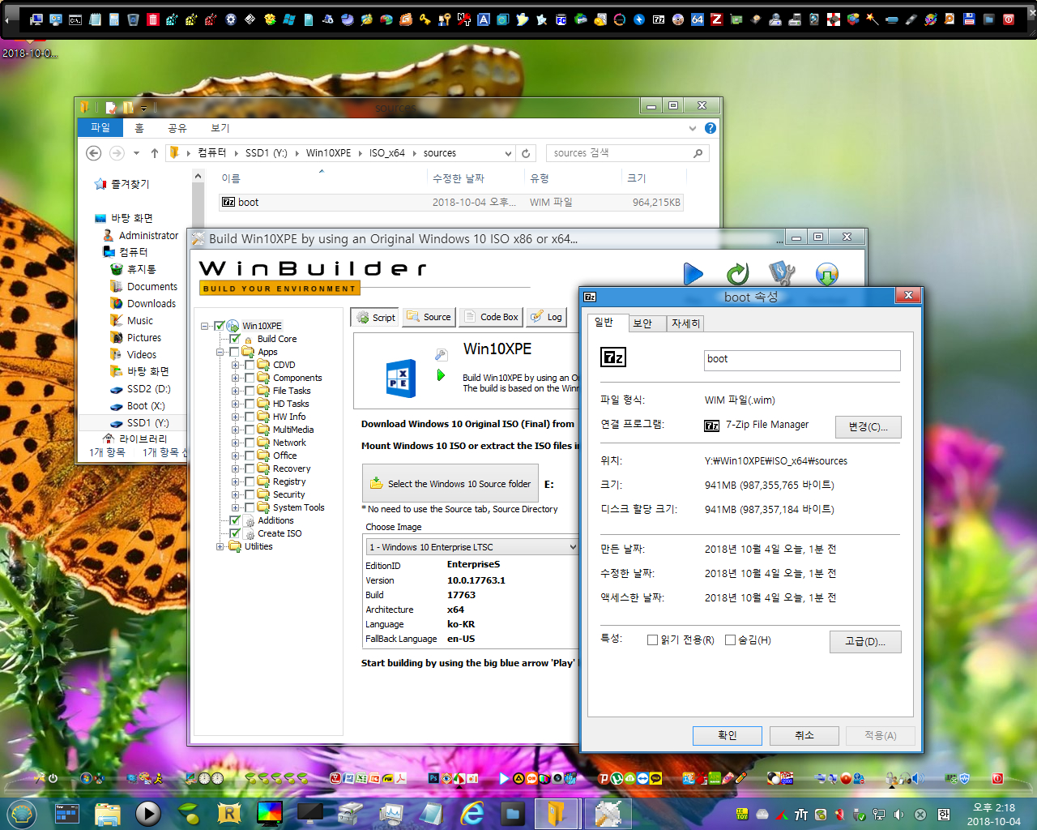Viewport: 1037px width, 830px height.
Task: Confirm with the 확인 button
Action: [x=728, y=735]
